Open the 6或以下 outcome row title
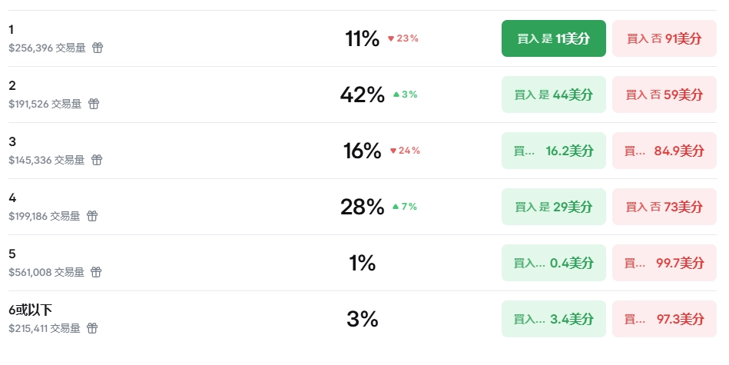 coord(31,310)
